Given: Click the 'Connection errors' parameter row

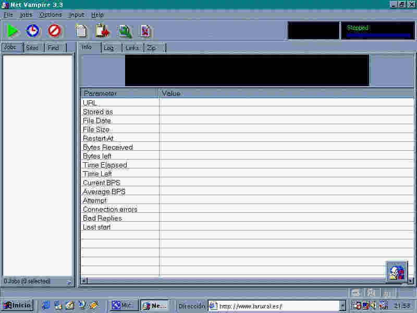Looking at the screenshot, I should click(247, 209).
